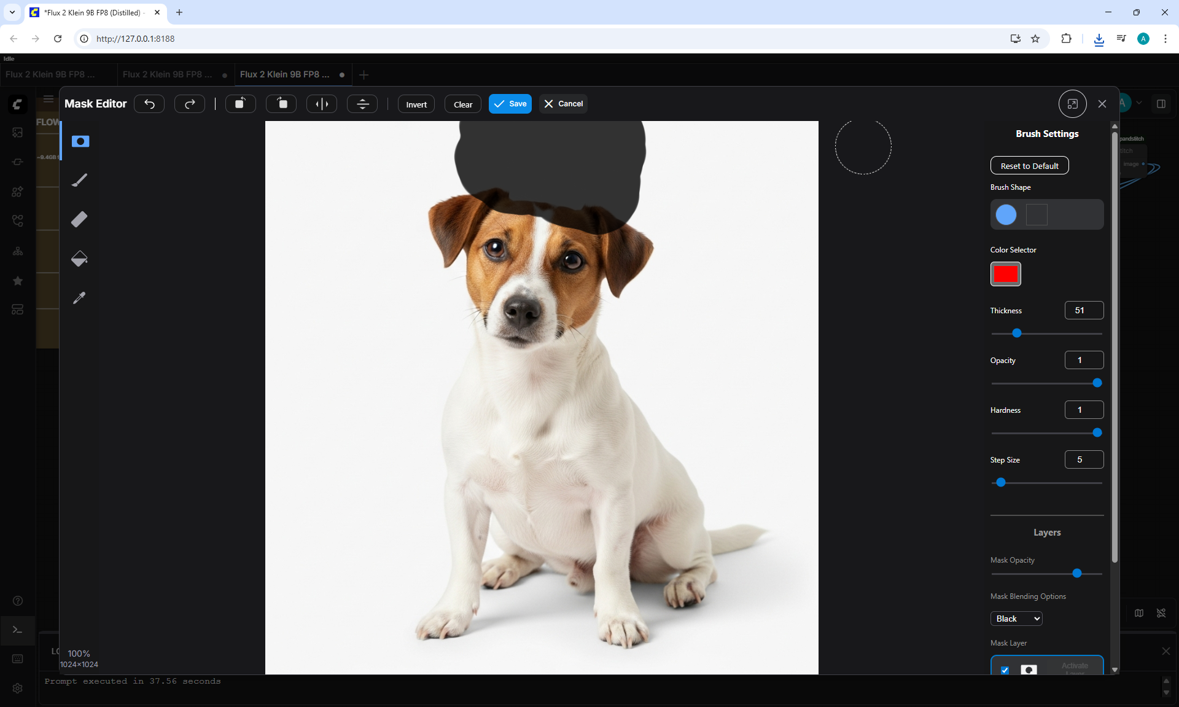Screen dimensions: 1179x707
Task: Switch to the first Flux 2 Klein workflow tab
Action: tap(50, 74)
